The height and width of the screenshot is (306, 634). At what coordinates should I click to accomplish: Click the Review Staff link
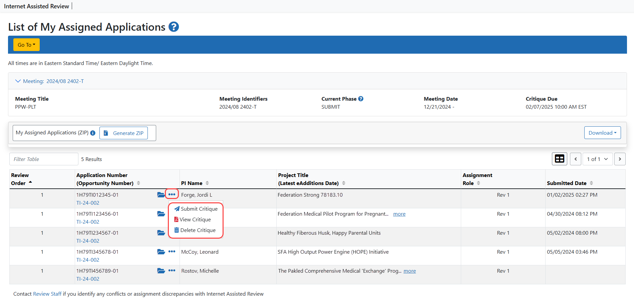pos(47,294)
